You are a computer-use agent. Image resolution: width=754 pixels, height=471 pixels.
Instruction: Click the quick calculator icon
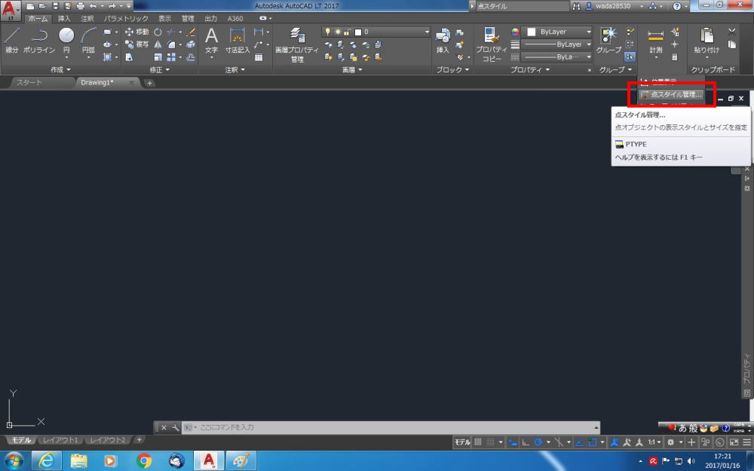tap(675, 57)
